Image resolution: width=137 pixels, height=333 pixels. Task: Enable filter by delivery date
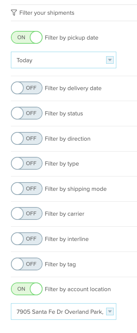point(27,88)
